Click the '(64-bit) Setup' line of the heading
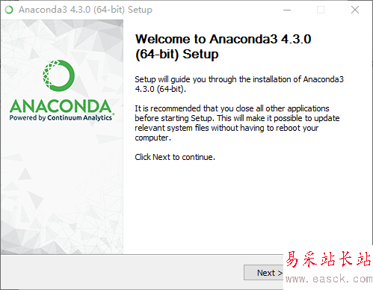This screenshot has height=290, width=373. (x=176, y=55)
